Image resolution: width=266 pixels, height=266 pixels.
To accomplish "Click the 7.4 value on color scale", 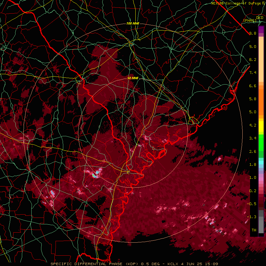I will [253, 73].
